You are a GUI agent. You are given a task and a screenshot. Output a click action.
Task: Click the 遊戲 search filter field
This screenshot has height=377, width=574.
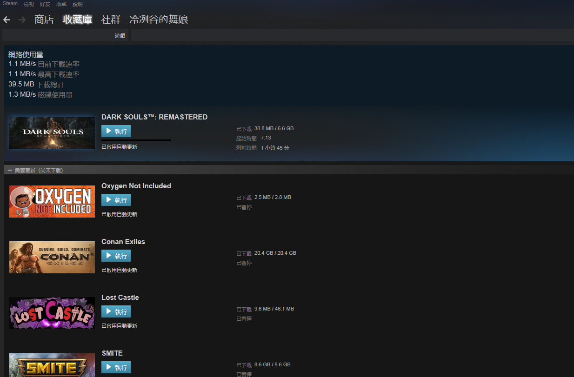pos(65,35)
